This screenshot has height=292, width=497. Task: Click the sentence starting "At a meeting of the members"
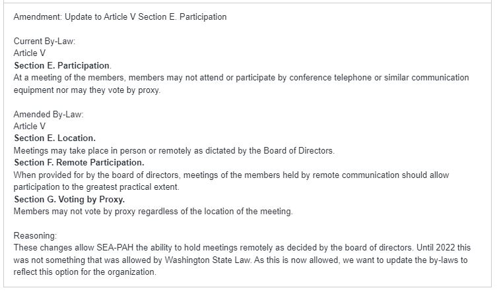[x=241, y=77]
